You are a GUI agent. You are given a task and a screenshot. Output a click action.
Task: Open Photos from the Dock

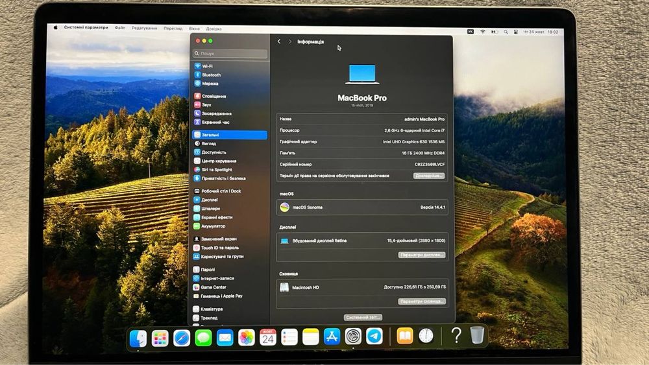[246, 338]
